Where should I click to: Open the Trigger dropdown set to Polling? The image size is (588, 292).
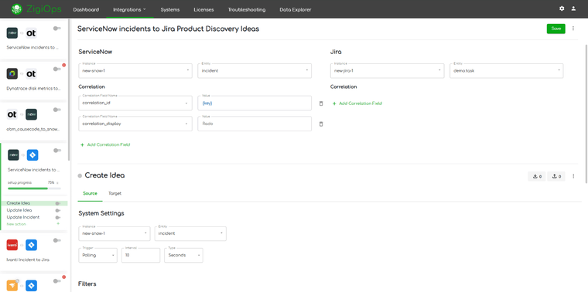[98, 256]
